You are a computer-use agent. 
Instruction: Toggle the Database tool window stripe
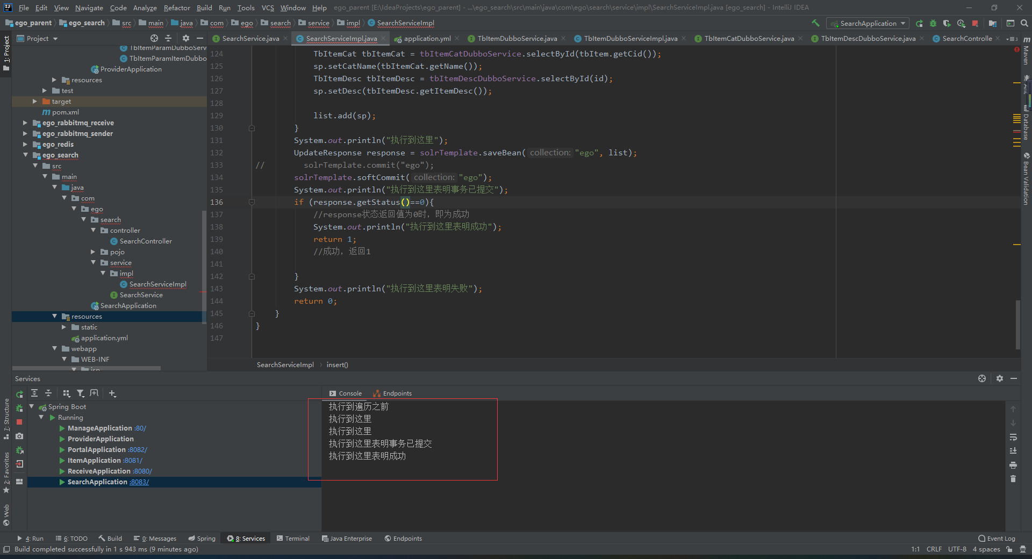(x=1026, y=123)
